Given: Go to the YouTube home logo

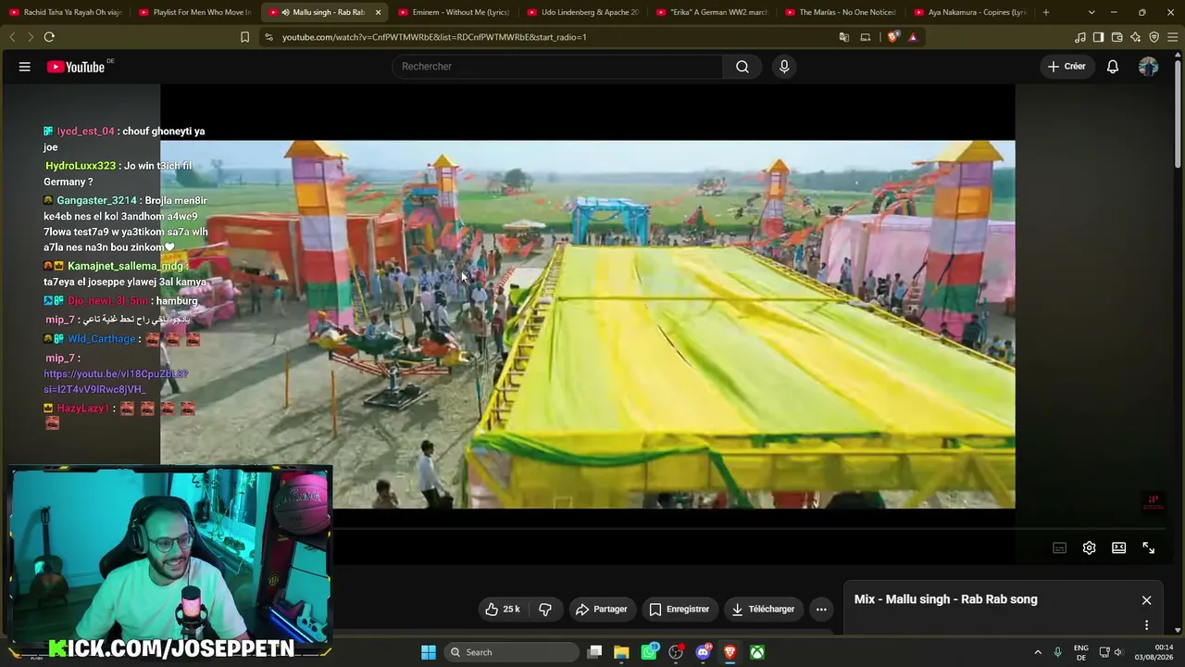Looking at the screenshot, I should pyautogui.click(x=76, y=67).
